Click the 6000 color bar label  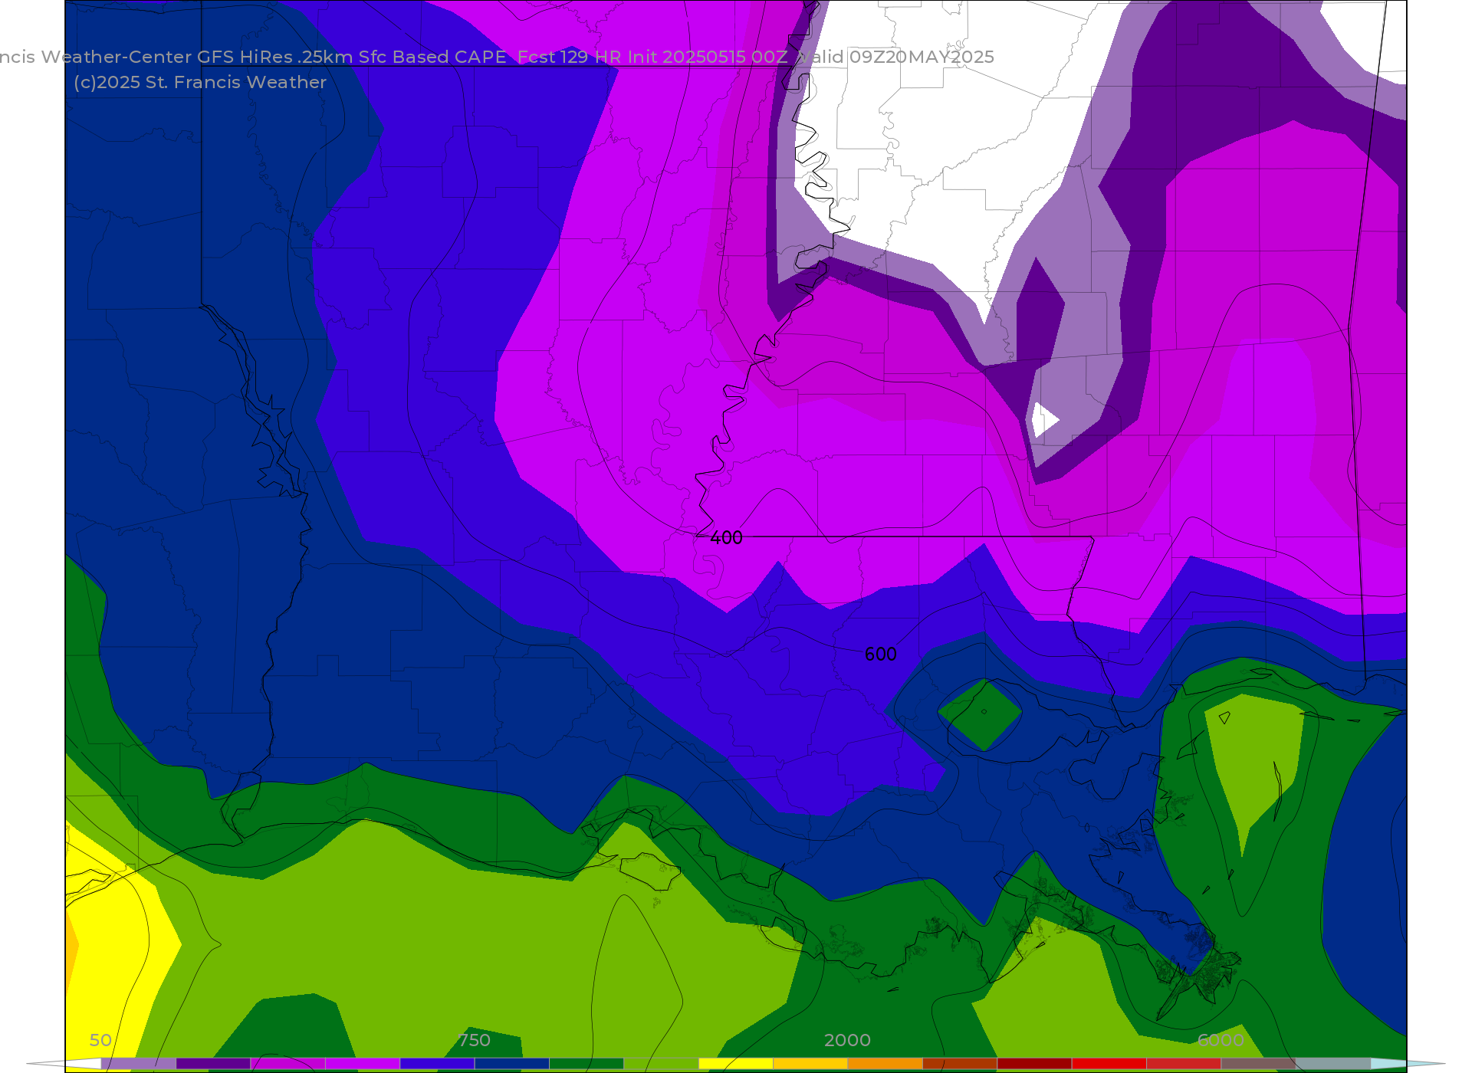click(x=1221, y=1040)
